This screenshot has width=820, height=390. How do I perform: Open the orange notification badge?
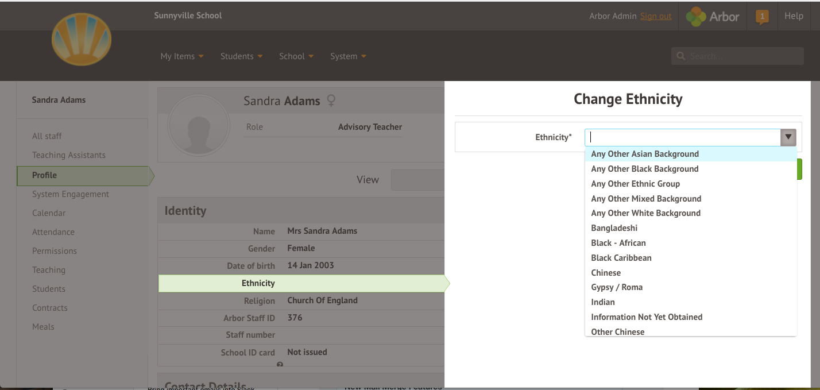click(762, 17)
